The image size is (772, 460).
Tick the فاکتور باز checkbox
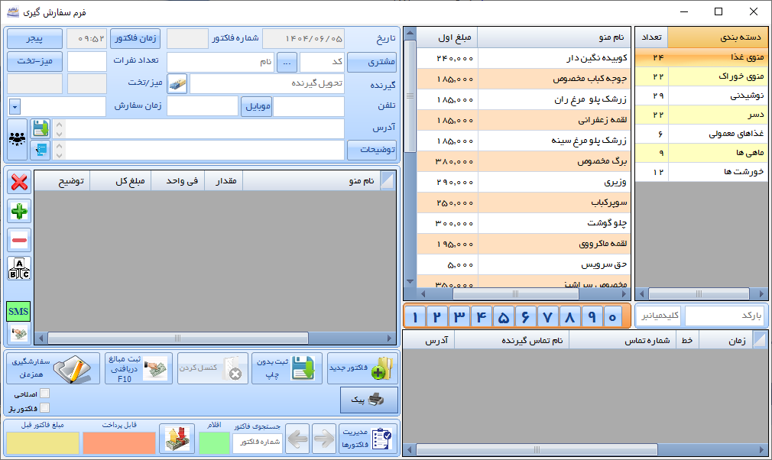coord(44,408)
